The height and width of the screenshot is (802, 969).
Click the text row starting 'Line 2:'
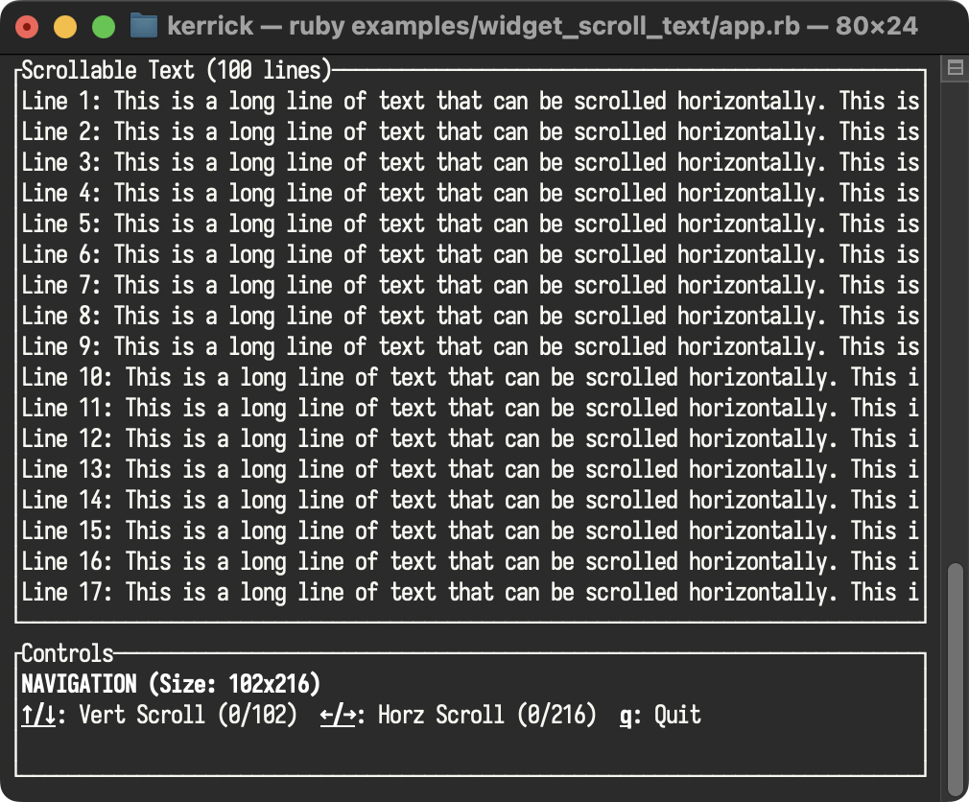coord(470,131)
